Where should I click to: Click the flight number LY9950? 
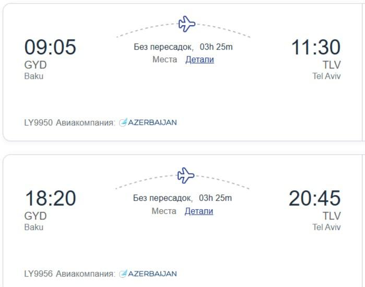click(x=39, y=122)
